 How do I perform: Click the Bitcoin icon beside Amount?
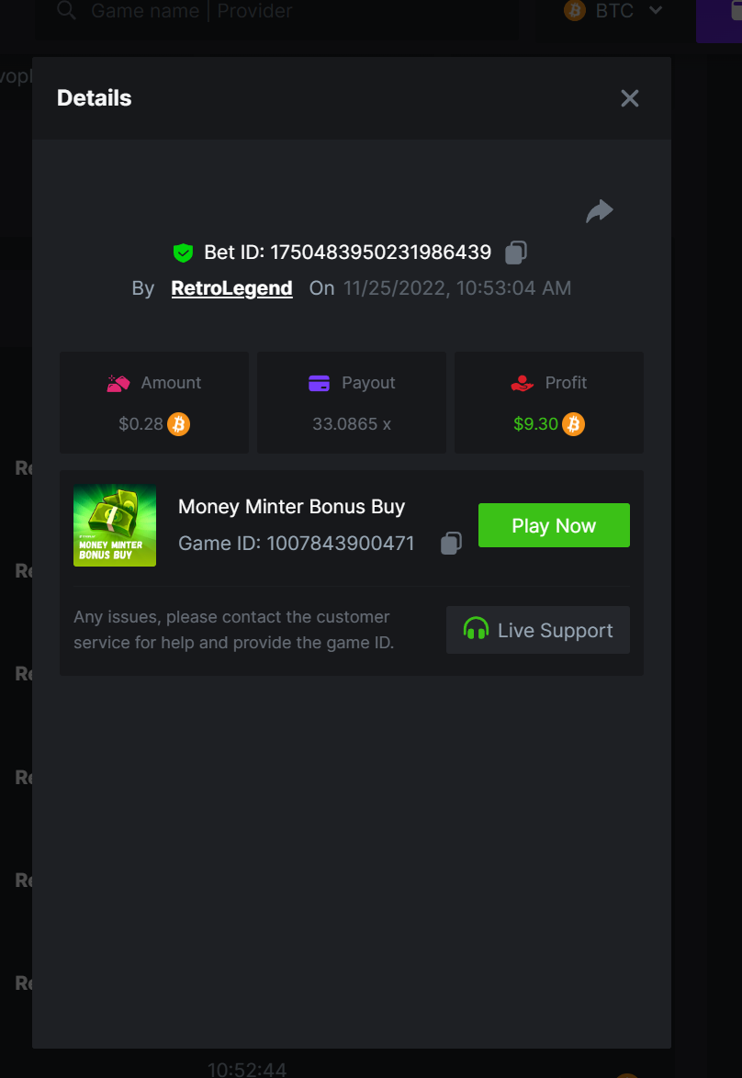179,424
